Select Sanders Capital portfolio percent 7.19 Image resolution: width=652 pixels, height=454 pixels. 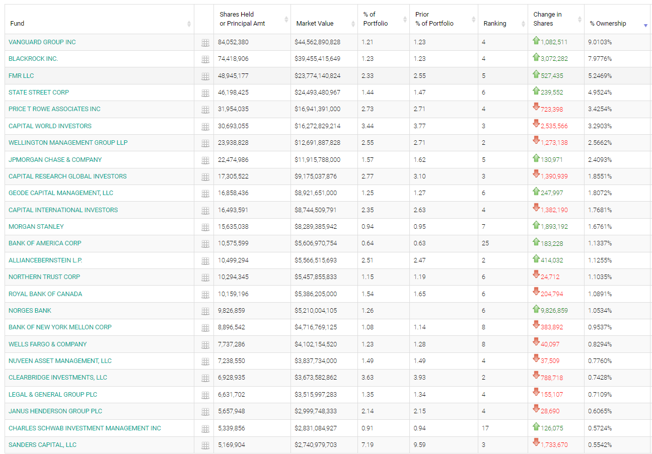(x=368, y=445)
